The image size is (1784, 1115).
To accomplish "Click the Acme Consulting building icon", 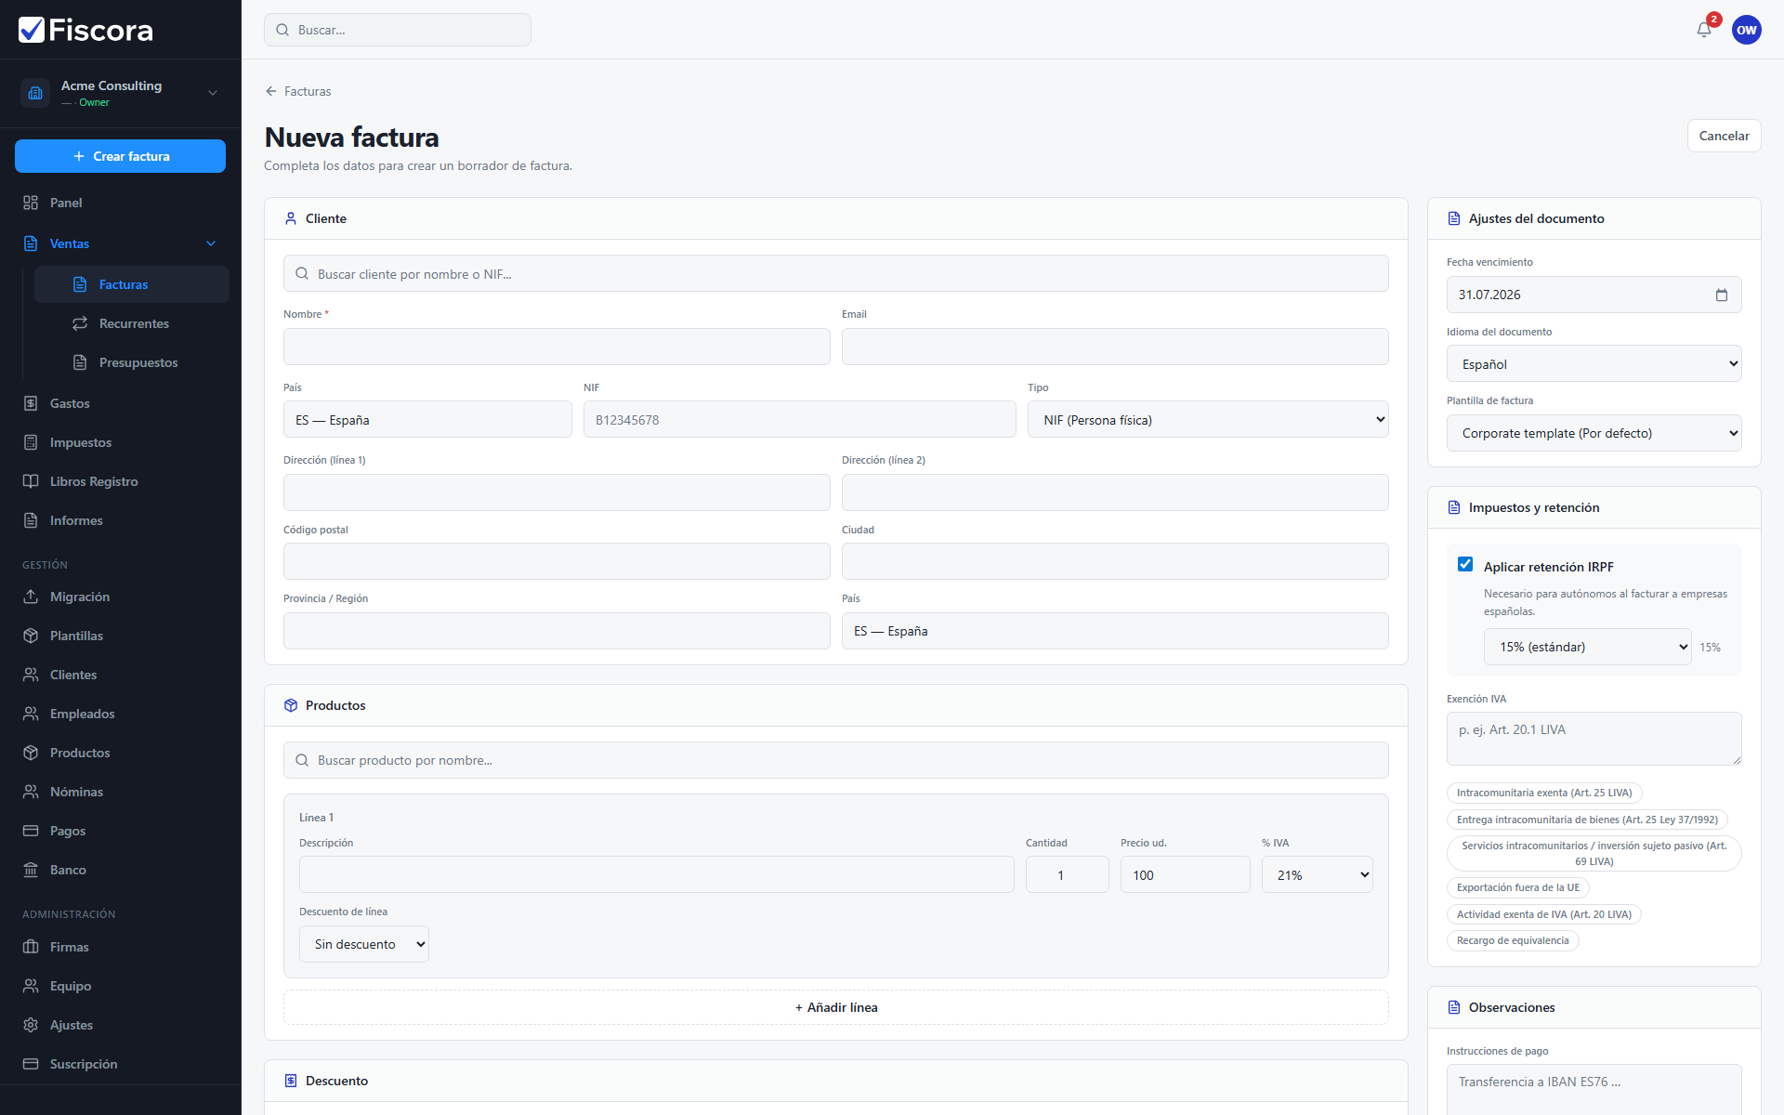I will [35, 93].
